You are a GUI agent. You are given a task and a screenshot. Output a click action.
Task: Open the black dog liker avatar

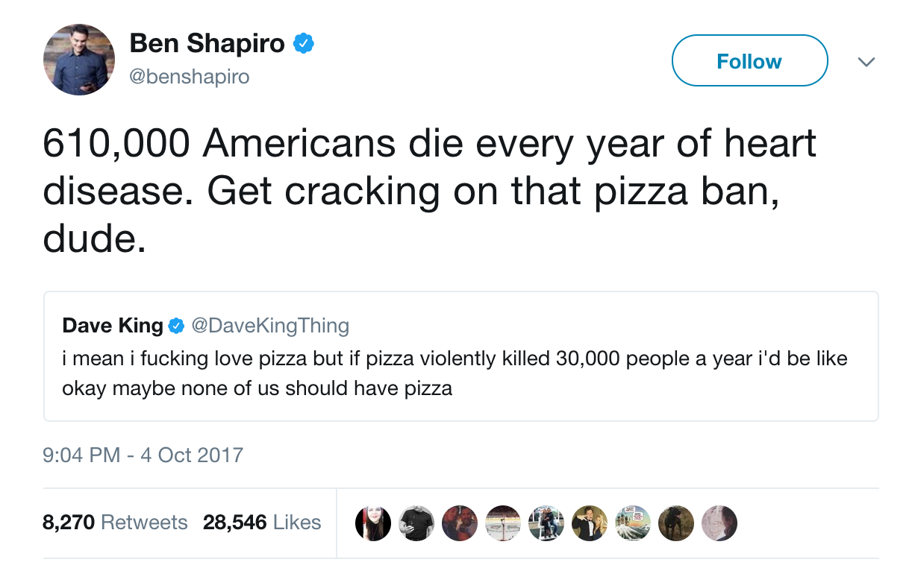[x=676, y=523]
